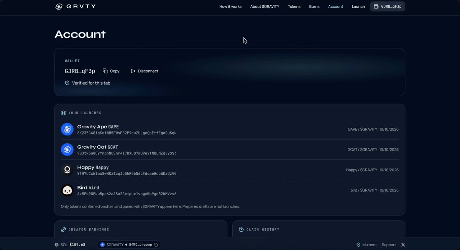Screen dimensions: 460x250
Task: Select the Bird launch name
Action: (88, 187)
